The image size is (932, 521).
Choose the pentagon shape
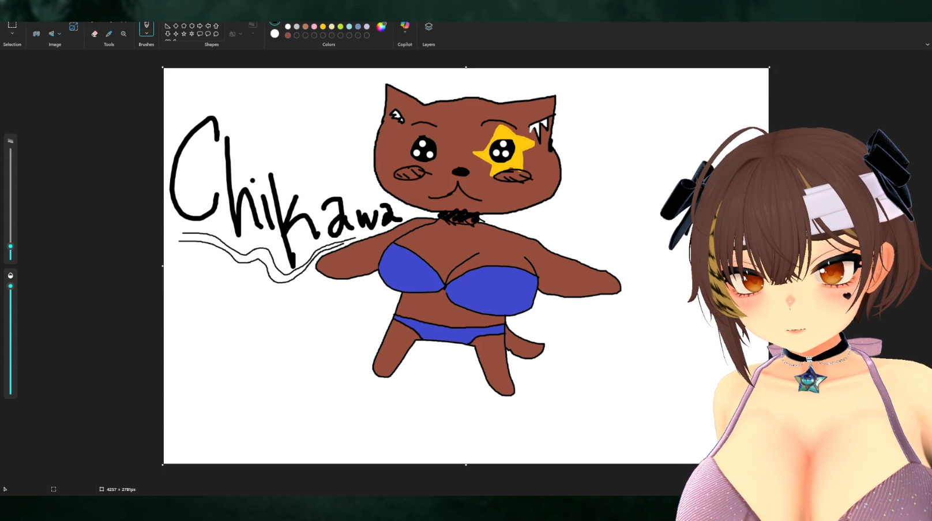[x=184, y=26]
